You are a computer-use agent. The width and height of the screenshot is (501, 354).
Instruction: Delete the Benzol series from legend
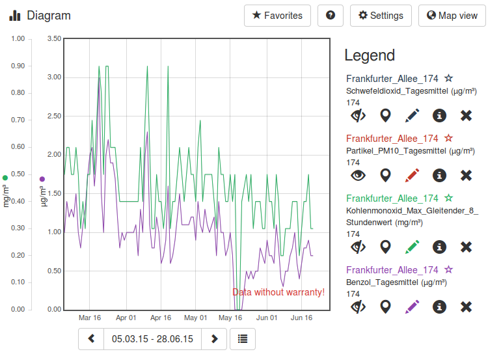(466, 306)
